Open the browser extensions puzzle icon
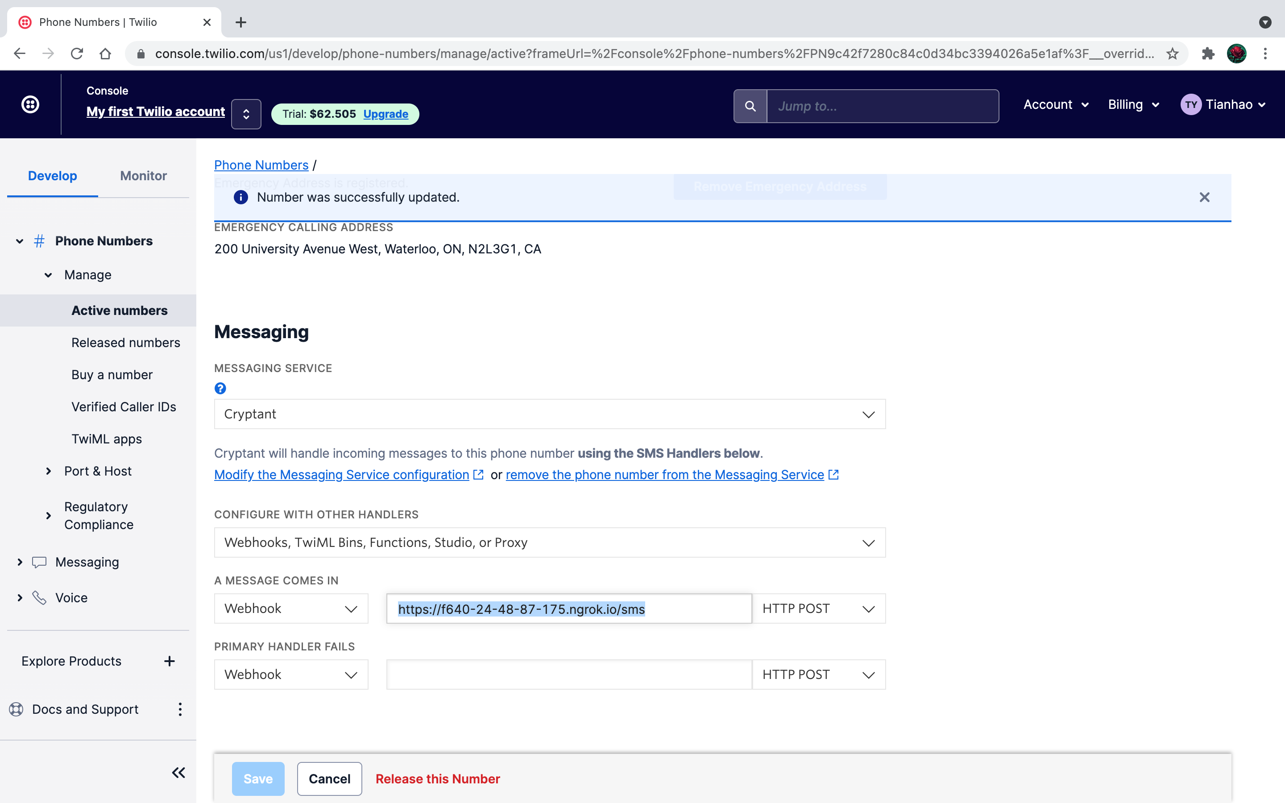This screenshot has height=803, width=1285. tap(1208, 54)
